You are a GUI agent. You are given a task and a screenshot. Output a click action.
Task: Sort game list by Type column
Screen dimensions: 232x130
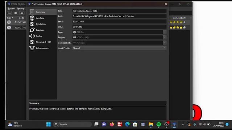10,18
